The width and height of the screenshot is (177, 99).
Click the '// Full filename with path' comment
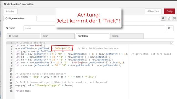pyautogui.click(x=61, y=82)
